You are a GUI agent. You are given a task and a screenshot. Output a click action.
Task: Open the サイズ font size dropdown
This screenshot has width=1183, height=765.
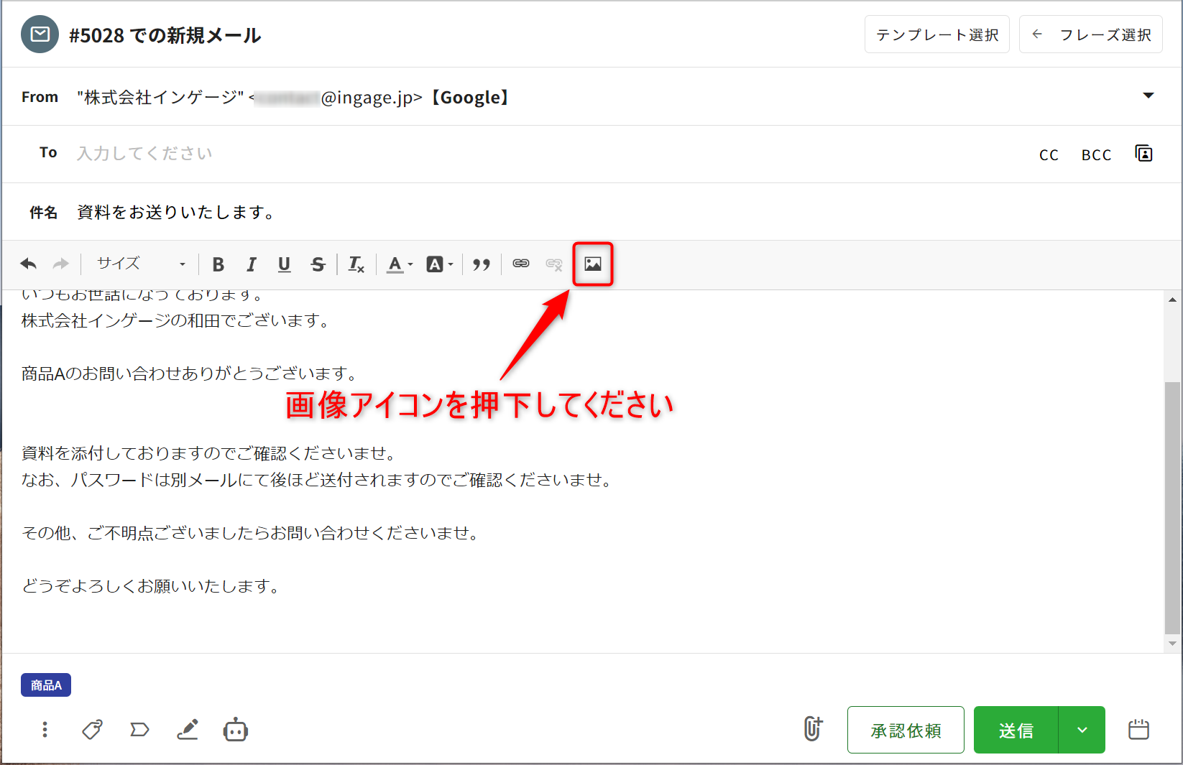(x=140, y=264)
